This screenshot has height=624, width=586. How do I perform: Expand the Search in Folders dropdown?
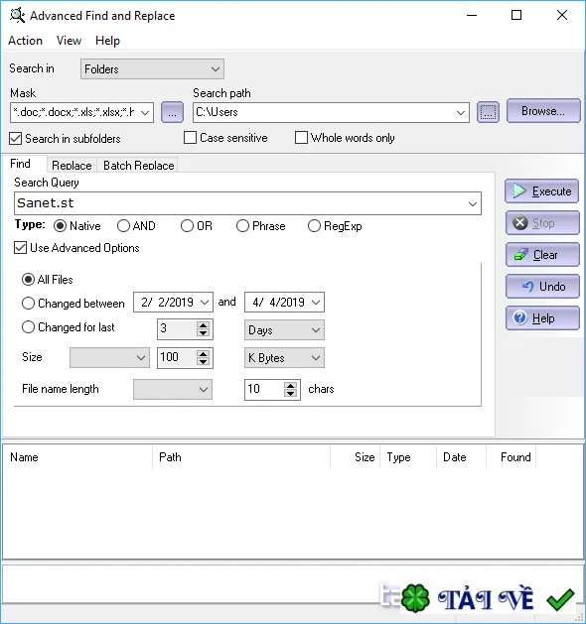coord(152,69)
